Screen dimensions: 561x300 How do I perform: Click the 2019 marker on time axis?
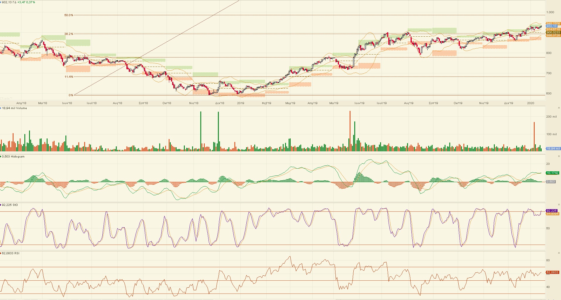point(240,103)
